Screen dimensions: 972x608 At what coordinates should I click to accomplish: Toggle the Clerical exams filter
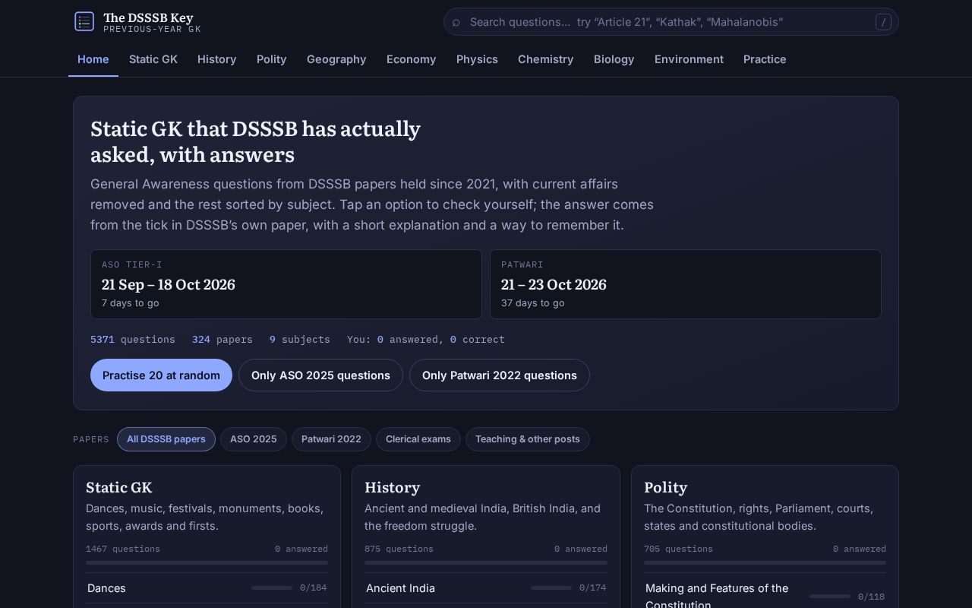pos(418,439)
